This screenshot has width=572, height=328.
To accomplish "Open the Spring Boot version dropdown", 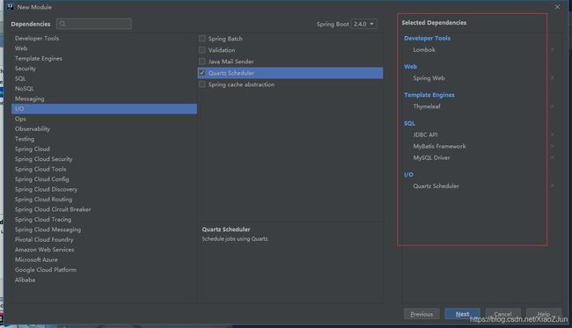I will pyautogui.click(x=363, y=24).
